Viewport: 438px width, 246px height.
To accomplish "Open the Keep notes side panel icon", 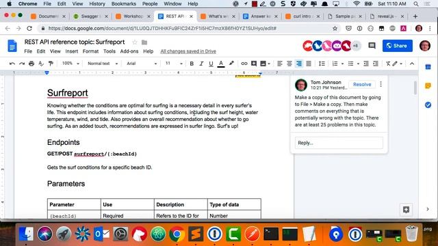I will coord(428,86).
